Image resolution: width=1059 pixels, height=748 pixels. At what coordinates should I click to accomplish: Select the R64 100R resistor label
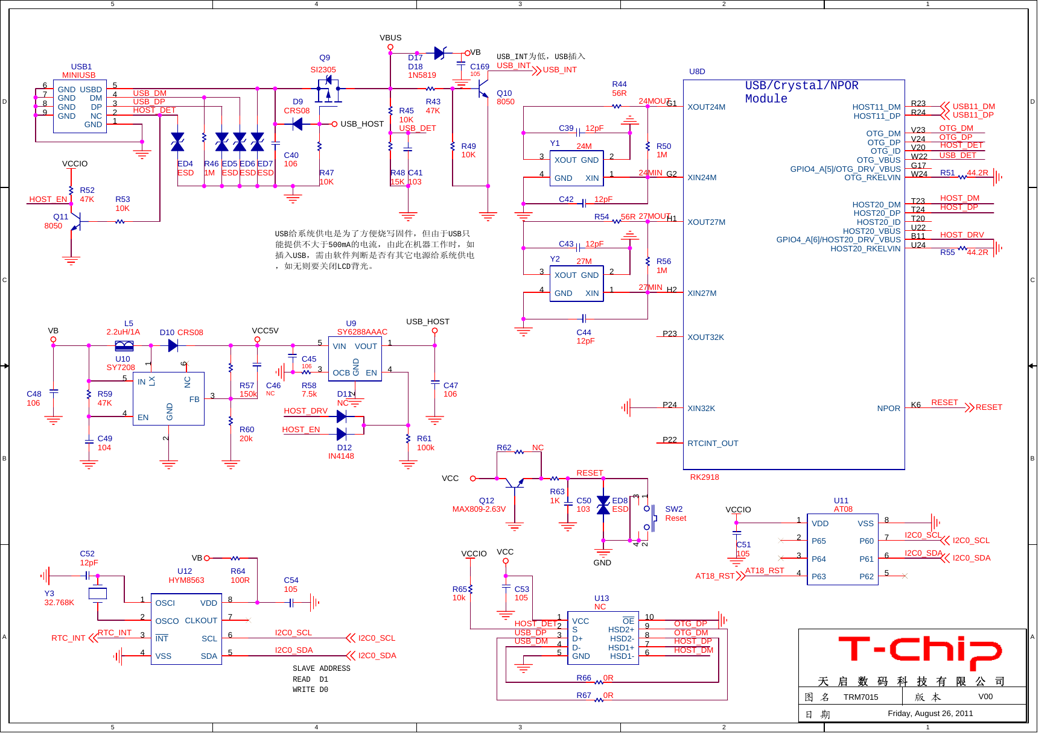tap(240, 576)
